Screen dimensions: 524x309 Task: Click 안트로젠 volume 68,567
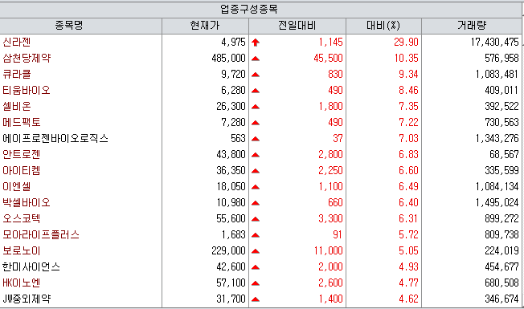(504, 154)
